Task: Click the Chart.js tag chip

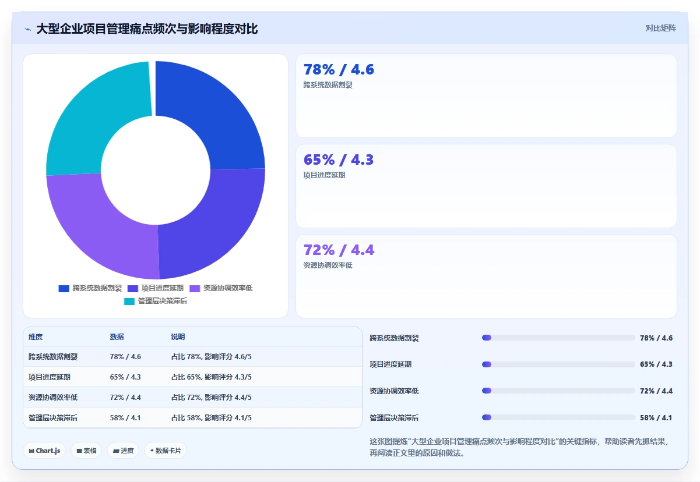Action: pos(44,451)
